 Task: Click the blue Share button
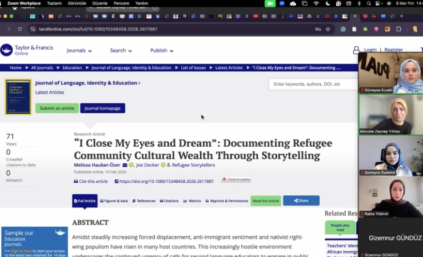point(301,201)
